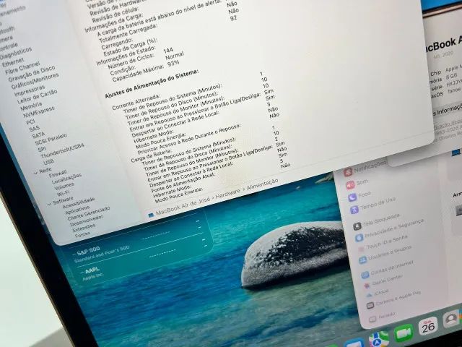Select Thunderbolt/USB4 in the sidebar

pos(63,151)
